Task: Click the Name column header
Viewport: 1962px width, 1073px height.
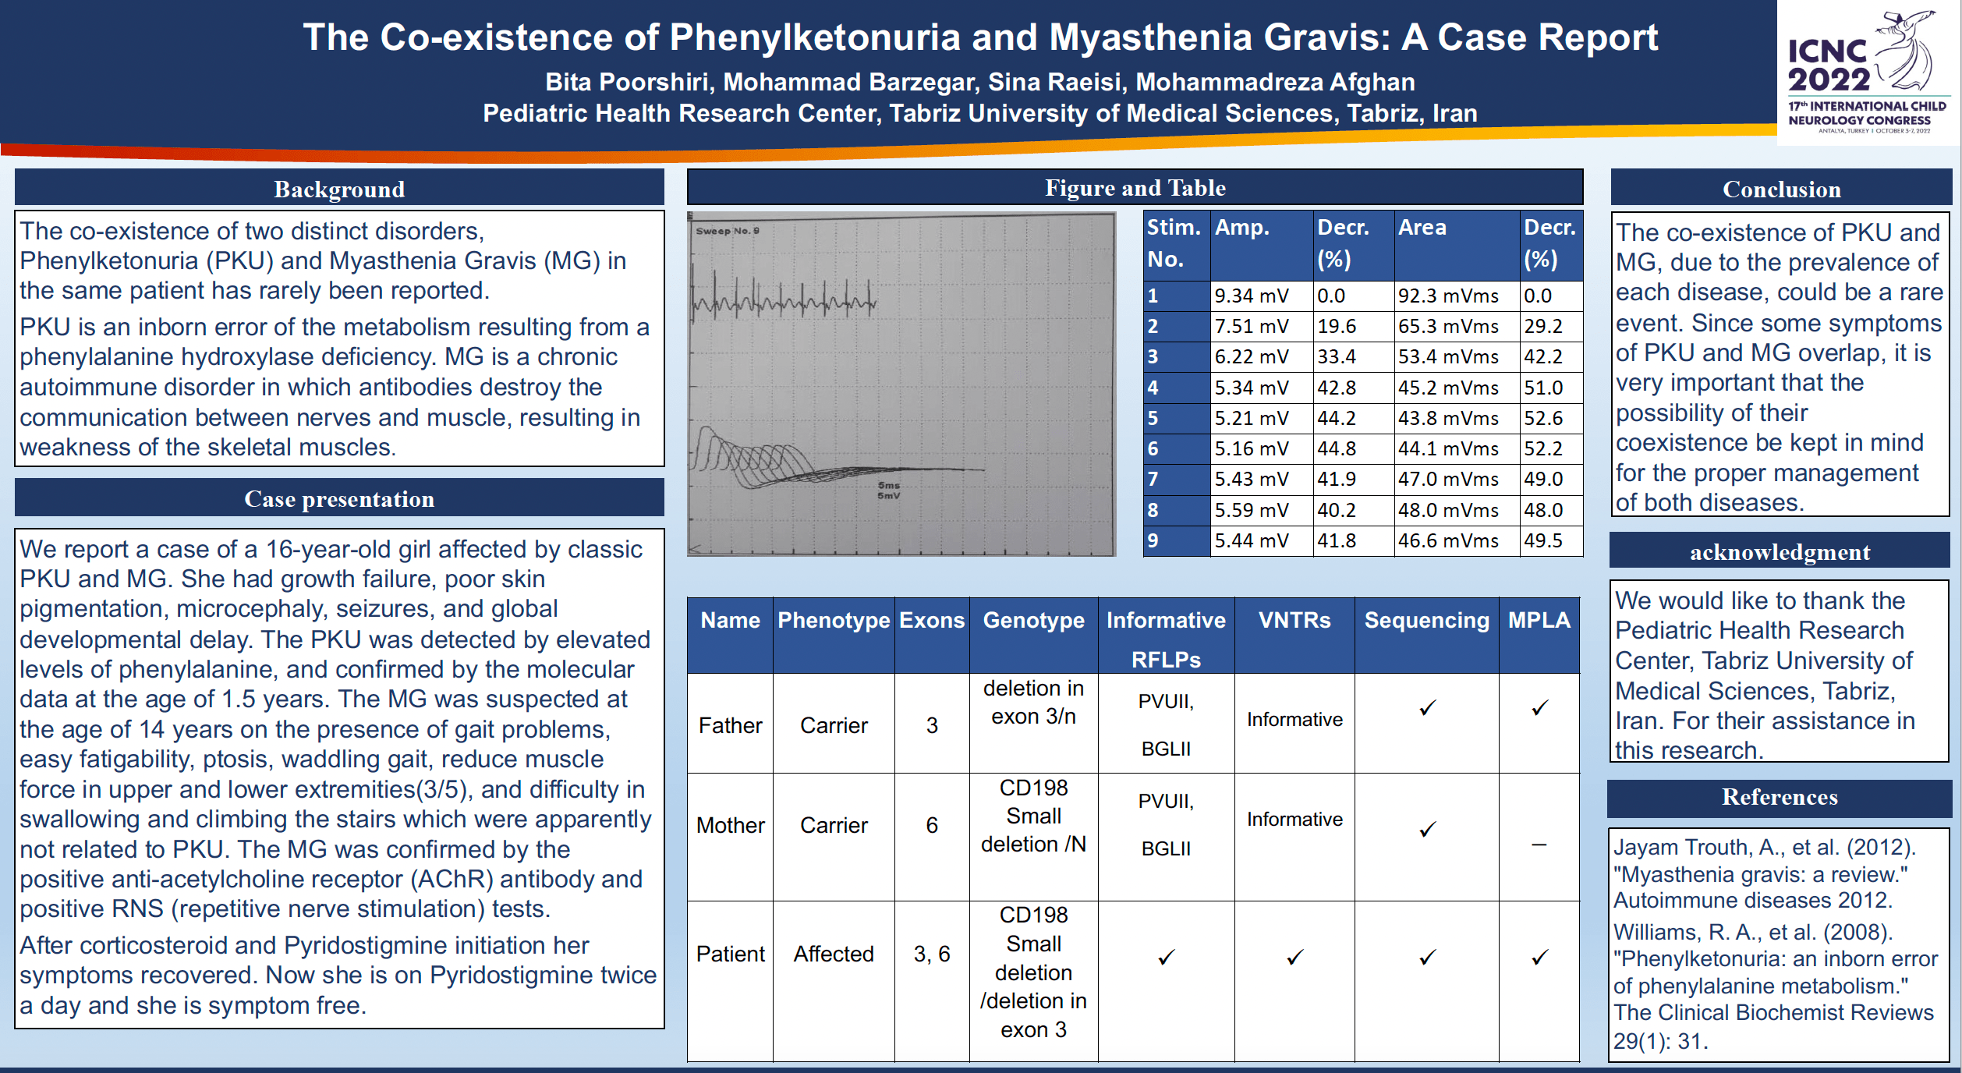Action: click(730, 636)
